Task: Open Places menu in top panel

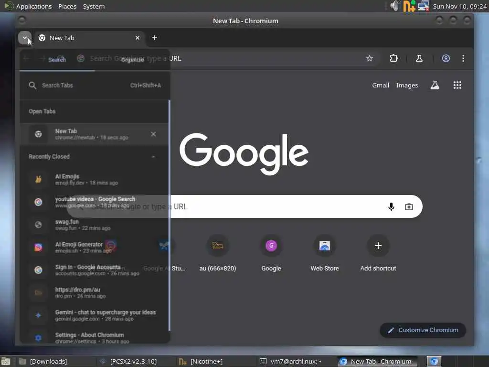Action: (x=67, y=6)
